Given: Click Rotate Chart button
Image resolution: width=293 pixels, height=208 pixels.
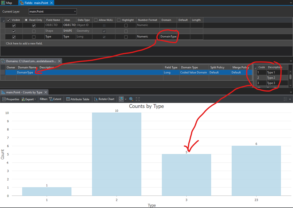Looking at the screenshot, I should point(104,99).
